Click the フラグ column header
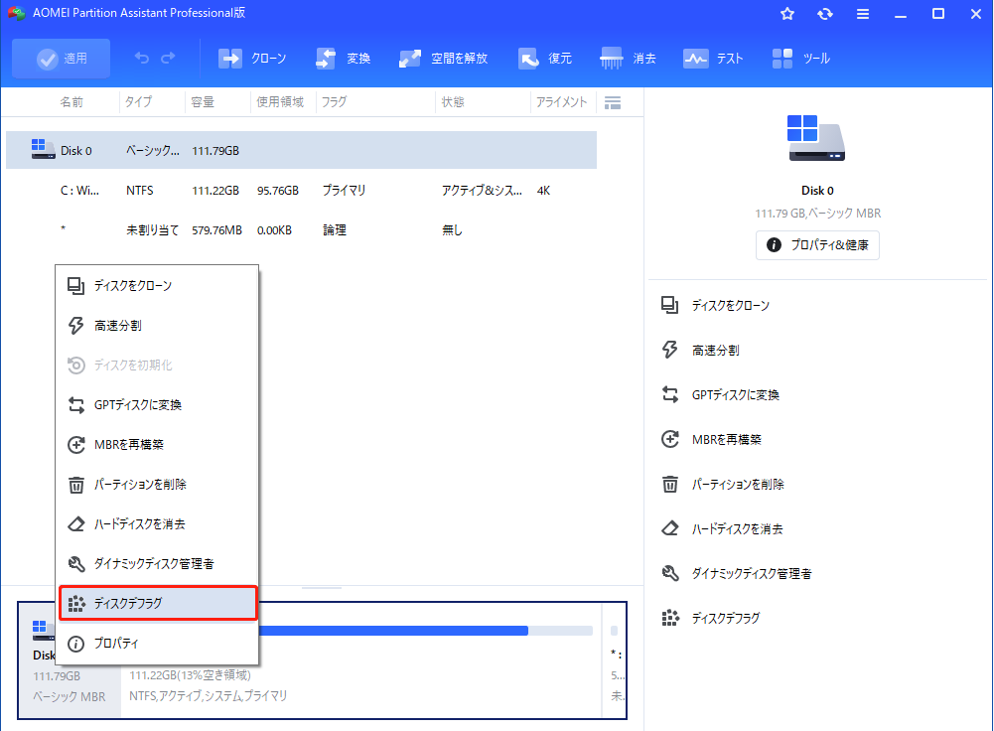Screen dimensions: 994x731 [x=334, y=102]
